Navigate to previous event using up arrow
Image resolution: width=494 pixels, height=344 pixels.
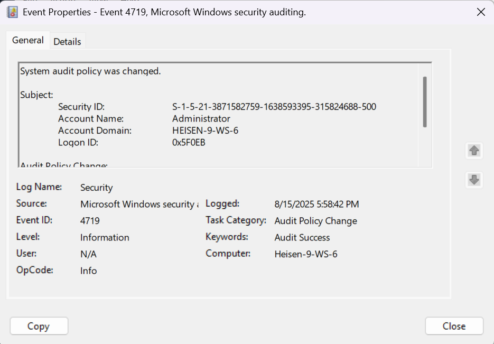[x=474, y=151]
